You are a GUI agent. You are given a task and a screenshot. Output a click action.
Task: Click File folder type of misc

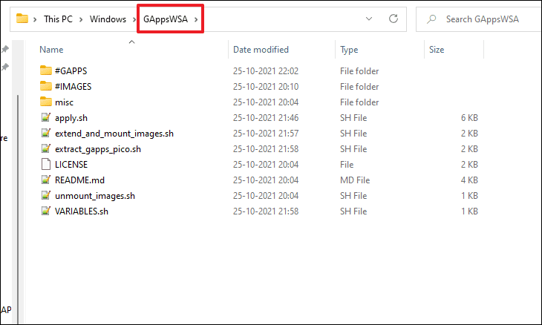359,102
